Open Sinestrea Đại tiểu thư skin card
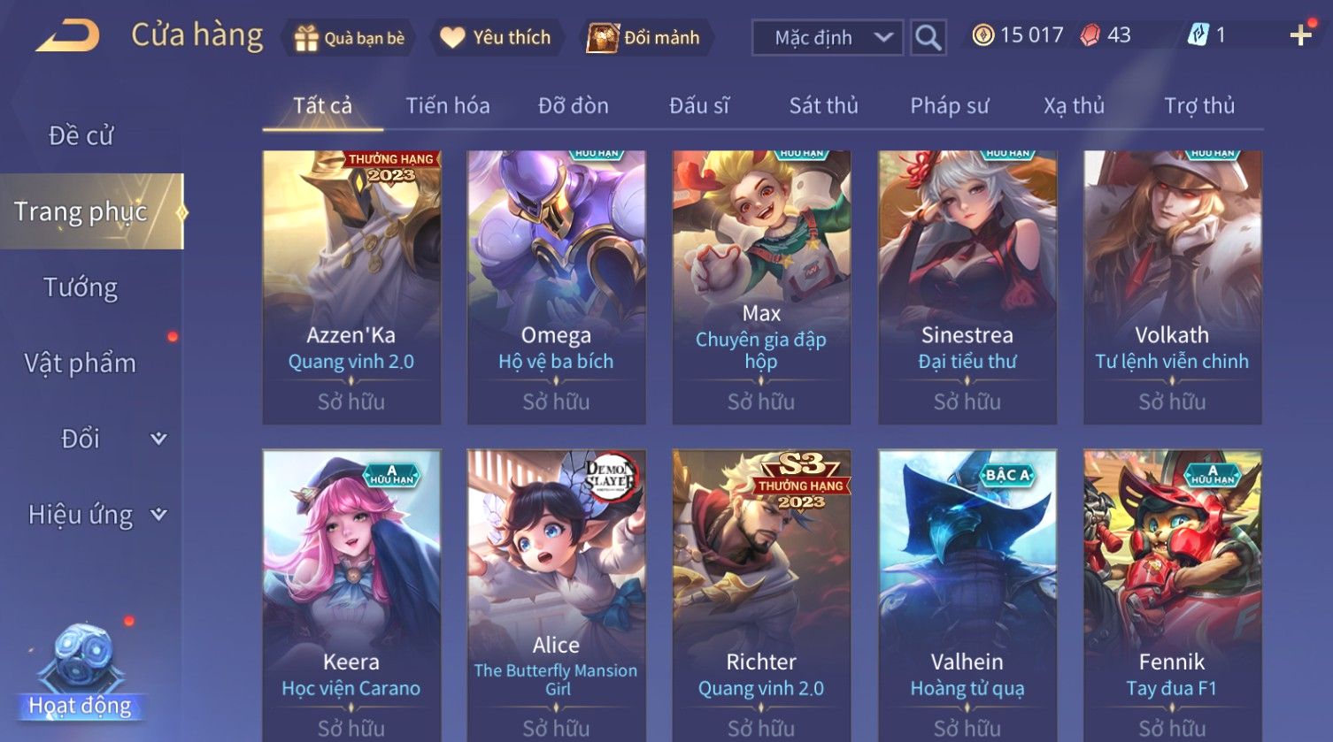This screenshot has width=1333, height=742. coord(967,287)
